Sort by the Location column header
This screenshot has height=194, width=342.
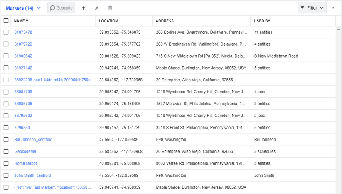(108, 21)
